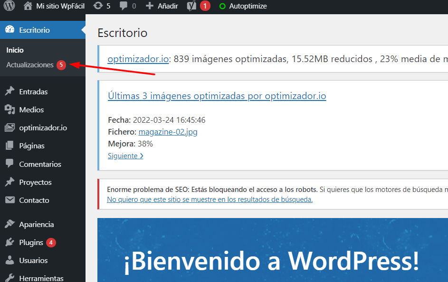Click the Usuarios person icon
The width and height of the screenshot is (448, 282).
tap(10, 260)
